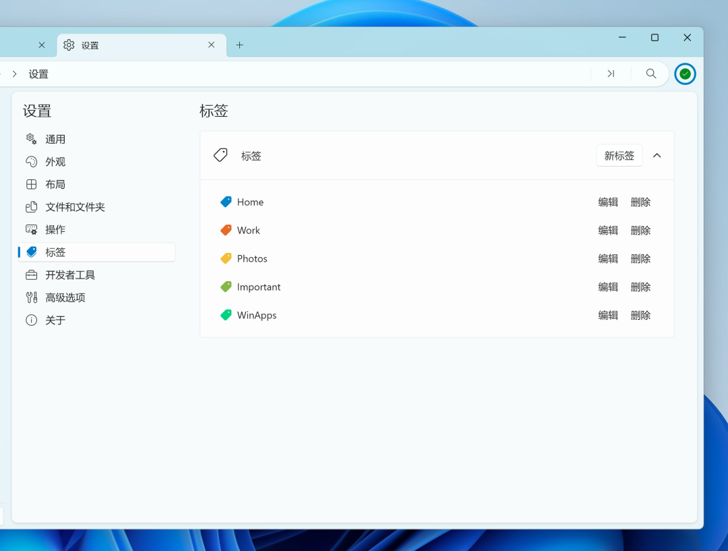
Task: Close the partially visible left tab
Action: 42,45
